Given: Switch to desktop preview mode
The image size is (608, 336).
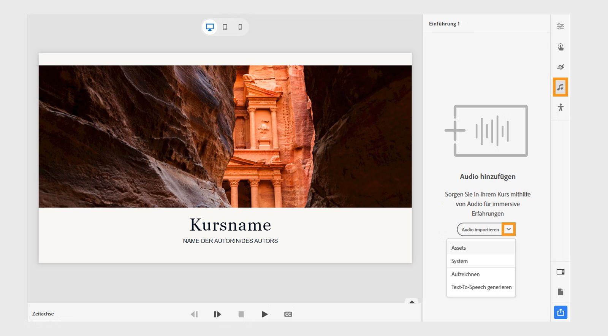Looking at the screenshot, I should tap(210, 27).
